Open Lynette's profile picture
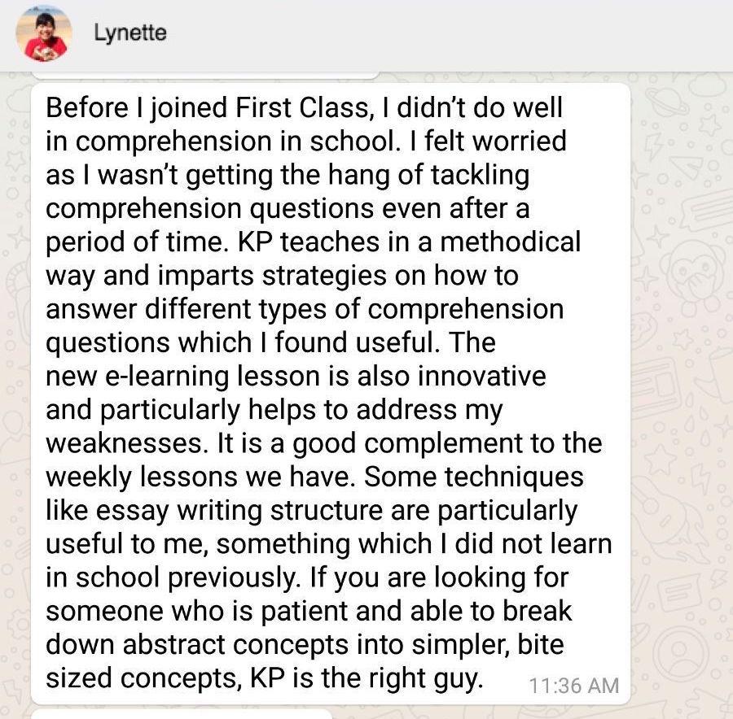The image size is (733, 719). click(46, 36)
